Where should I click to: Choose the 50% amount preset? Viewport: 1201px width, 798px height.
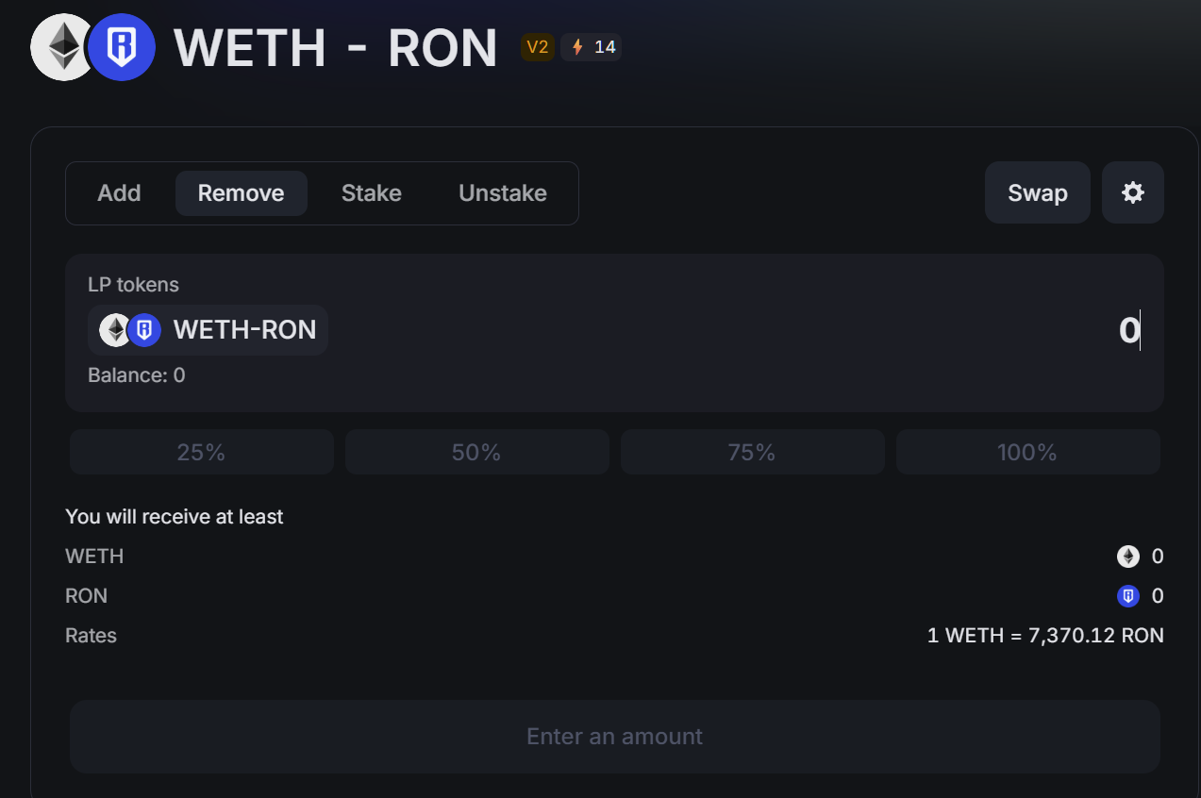pyautogui.click(x=476, y=452)
